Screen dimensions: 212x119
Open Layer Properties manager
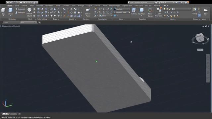click(159, 12)
